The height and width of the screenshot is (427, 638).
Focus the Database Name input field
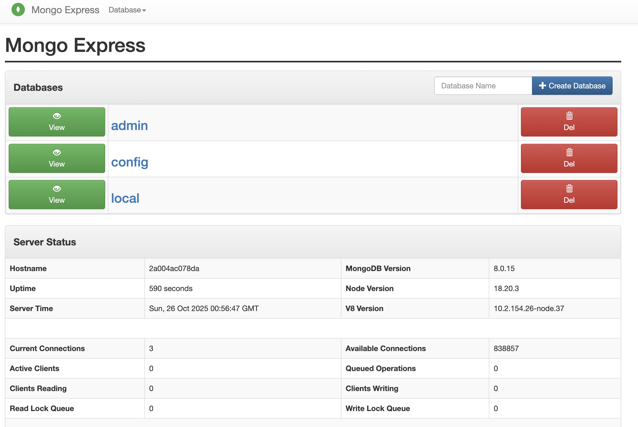pos(483,86)
